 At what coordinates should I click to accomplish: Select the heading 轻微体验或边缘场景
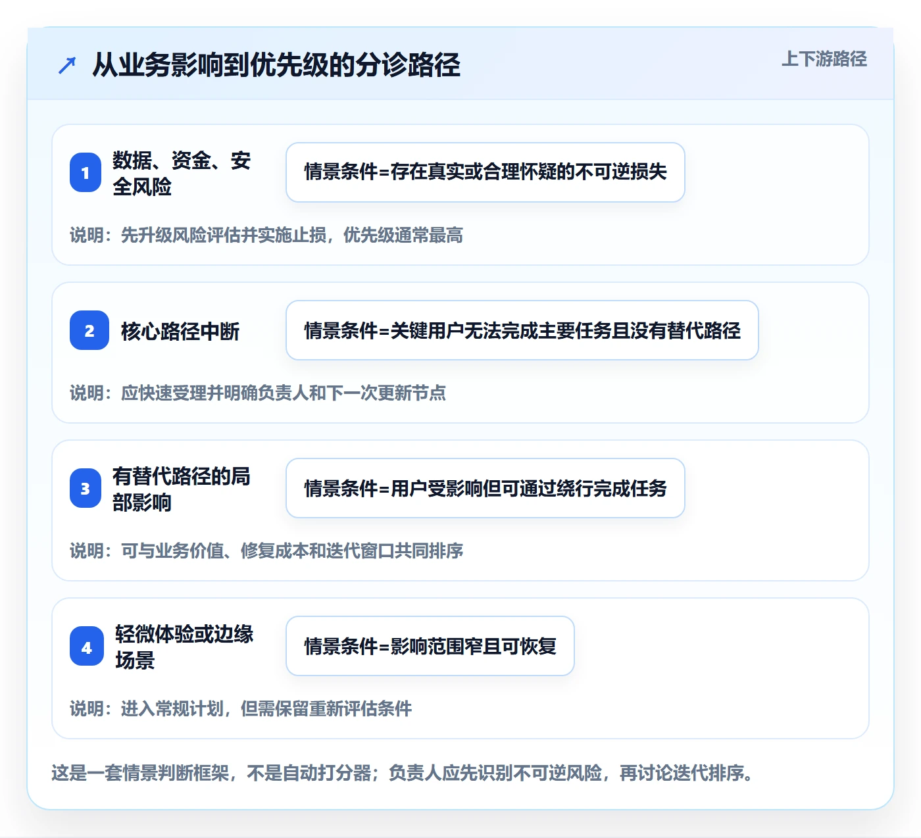[x=184, y=647]
